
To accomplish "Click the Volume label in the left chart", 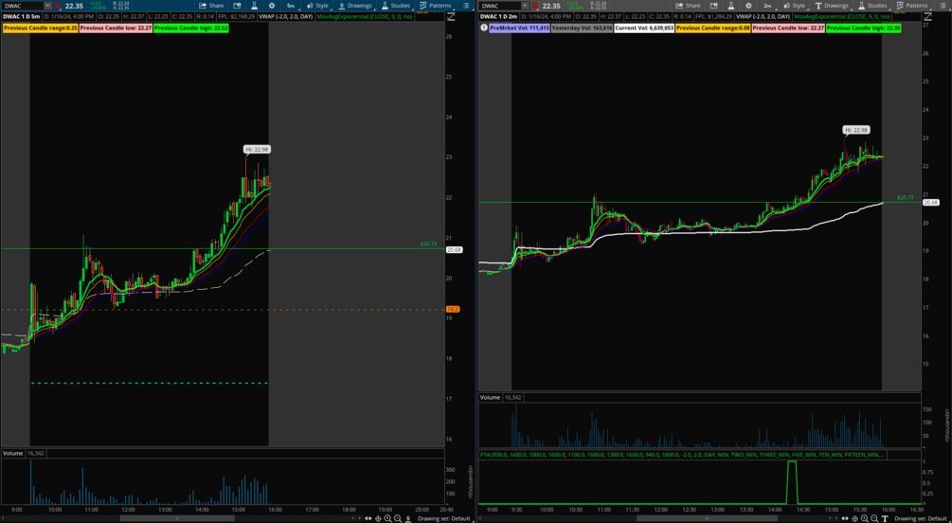I will (12, 453).
